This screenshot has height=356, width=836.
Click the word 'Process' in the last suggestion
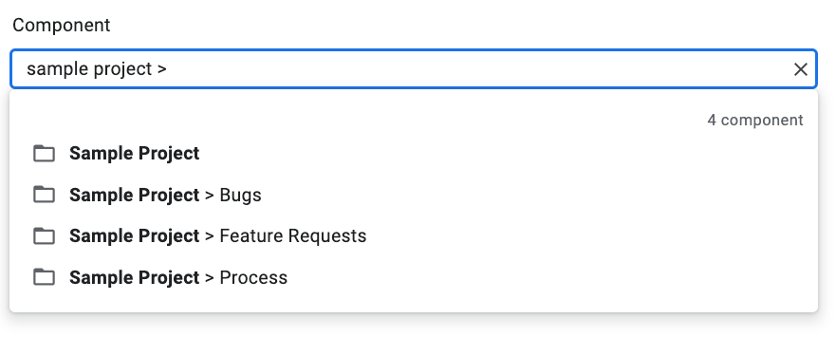[x=253, y=277]
